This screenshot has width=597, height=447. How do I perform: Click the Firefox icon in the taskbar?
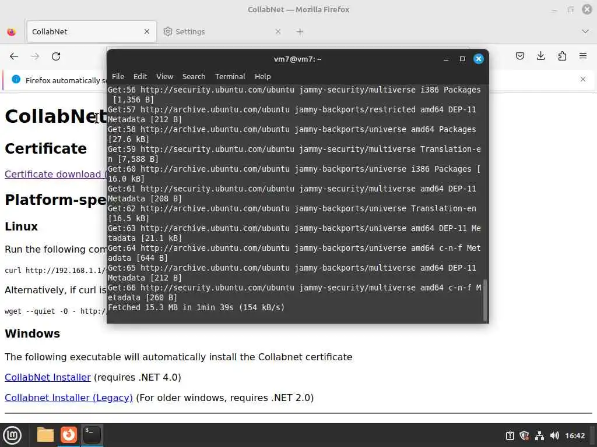(69, 435)
